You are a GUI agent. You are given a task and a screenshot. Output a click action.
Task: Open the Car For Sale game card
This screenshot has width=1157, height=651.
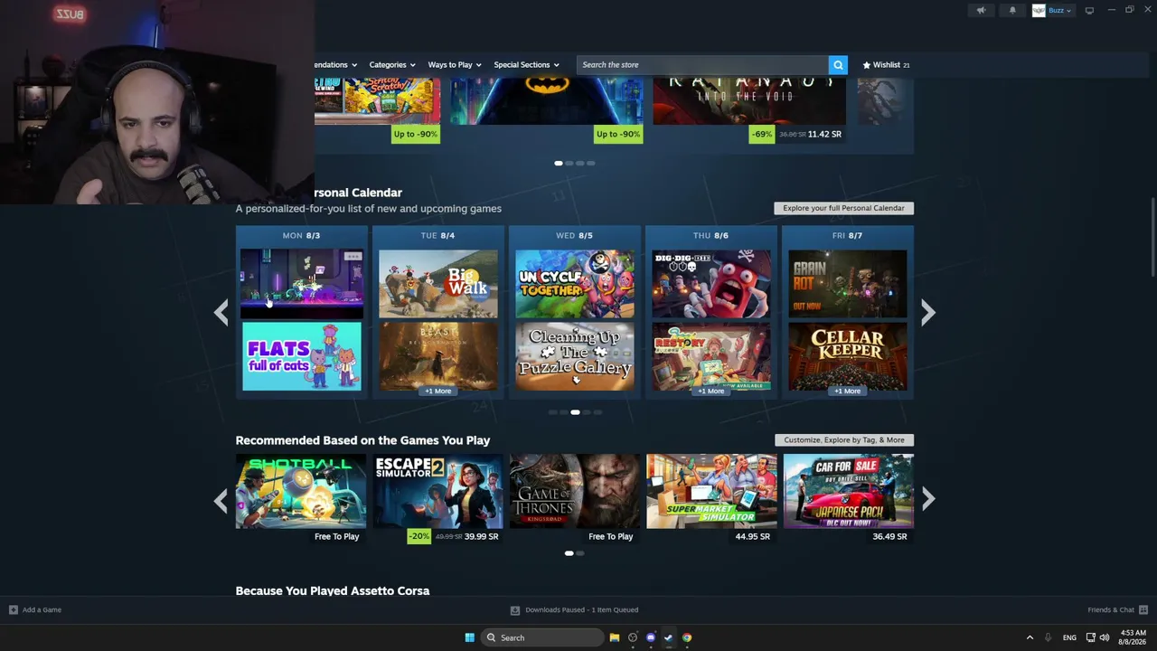(x=848, y=491)
